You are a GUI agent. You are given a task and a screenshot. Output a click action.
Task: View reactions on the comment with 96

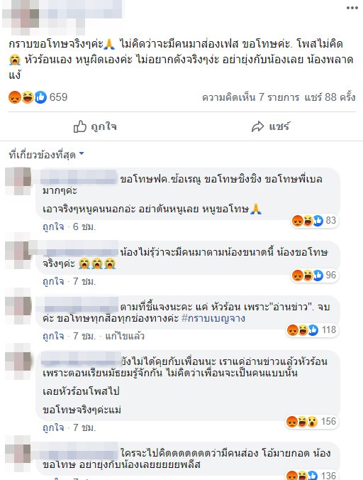pos(314,276)
